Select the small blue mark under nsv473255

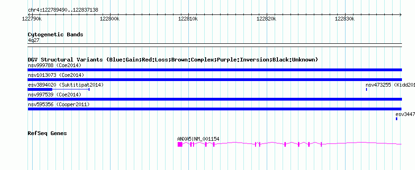[367, 89]
